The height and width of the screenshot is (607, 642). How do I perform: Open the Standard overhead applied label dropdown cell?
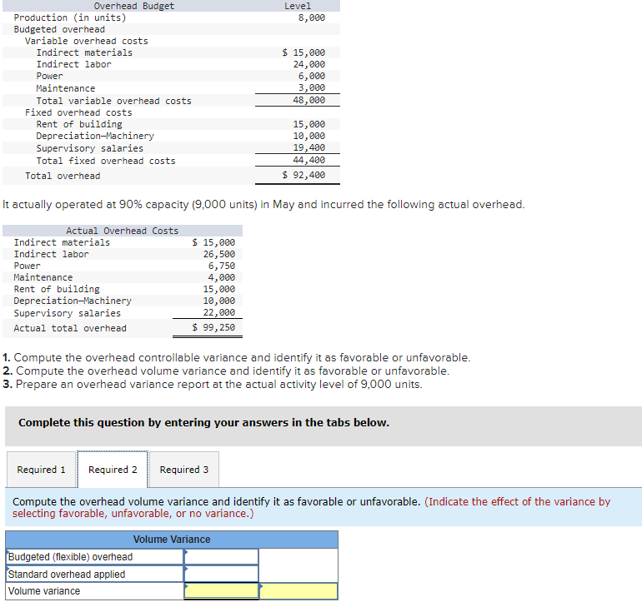94,574
